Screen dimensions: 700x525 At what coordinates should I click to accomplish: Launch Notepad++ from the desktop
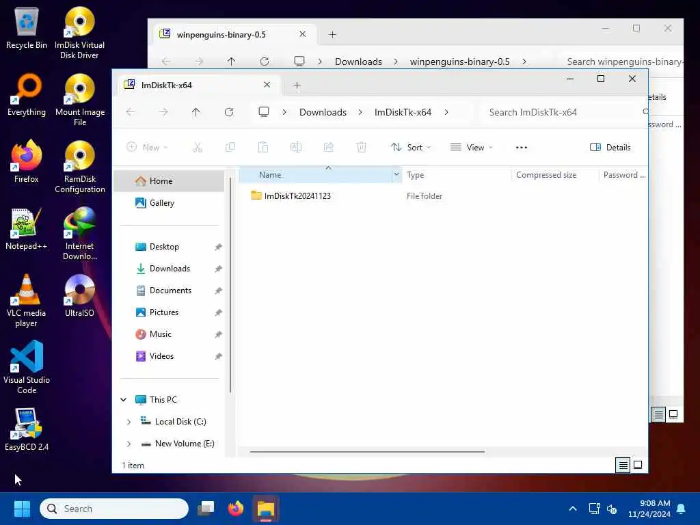click(27, 228)
